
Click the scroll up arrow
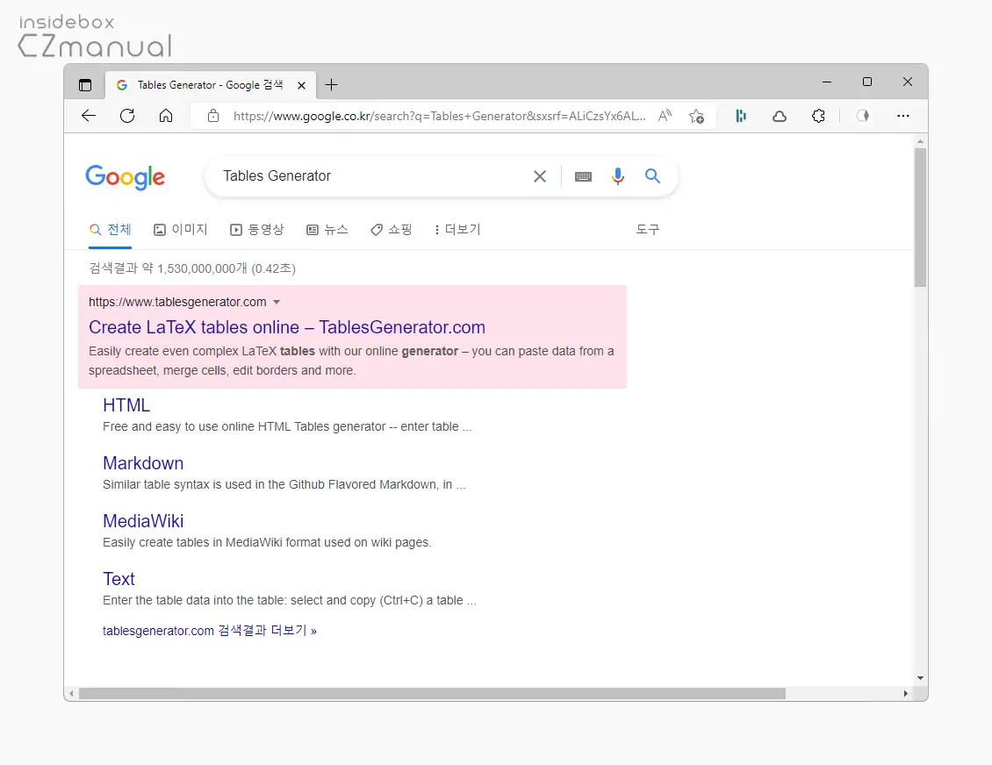(921, 141)
